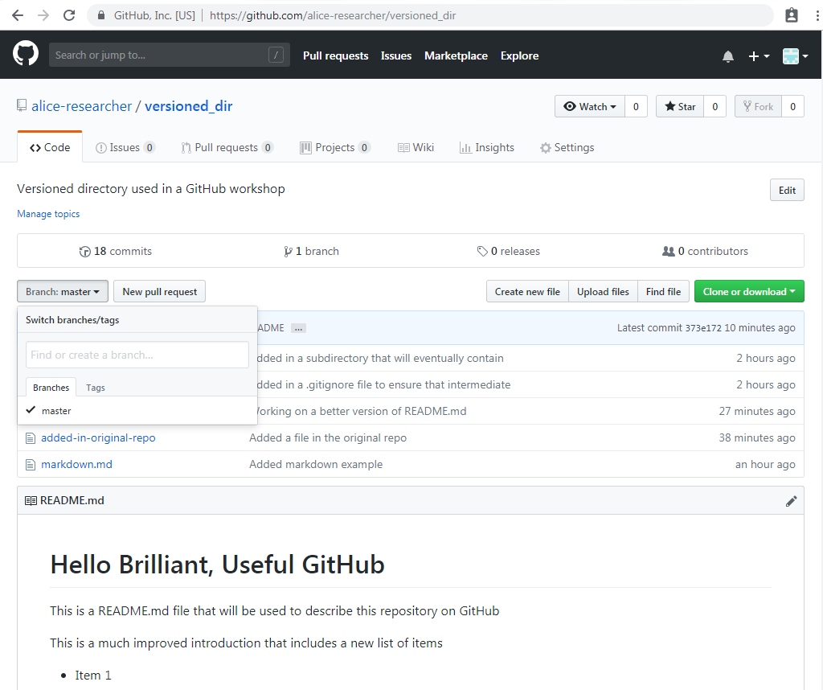Screen dimensions: 823x690
Task: Click the GitHub octocat logo
Action: click(25, 54)
